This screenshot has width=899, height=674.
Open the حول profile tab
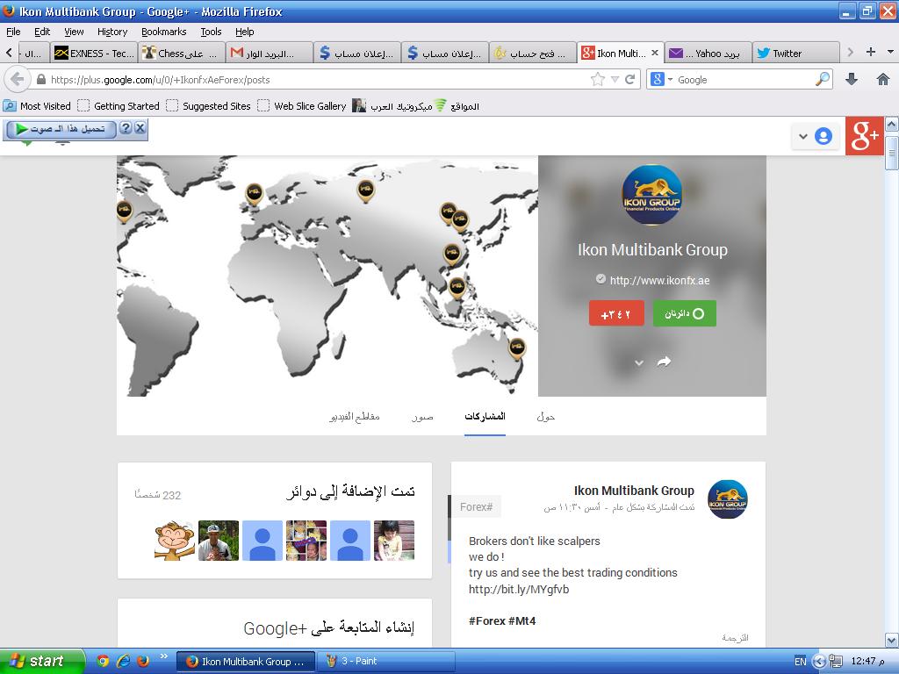(x=546, y=417)
